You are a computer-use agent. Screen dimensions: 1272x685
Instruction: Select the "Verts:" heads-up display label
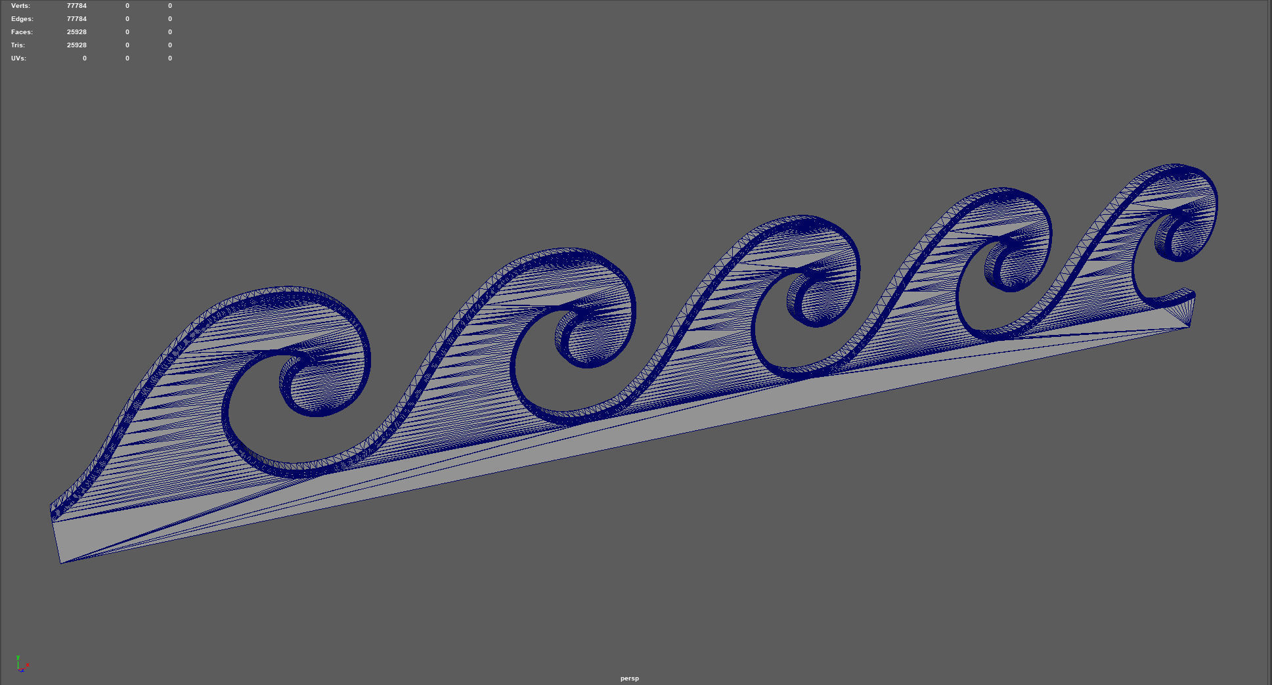point(20,6)
